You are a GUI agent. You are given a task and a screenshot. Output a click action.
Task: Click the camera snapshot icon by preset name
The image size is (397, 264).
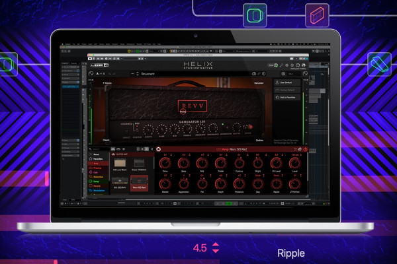pos(254,74)
